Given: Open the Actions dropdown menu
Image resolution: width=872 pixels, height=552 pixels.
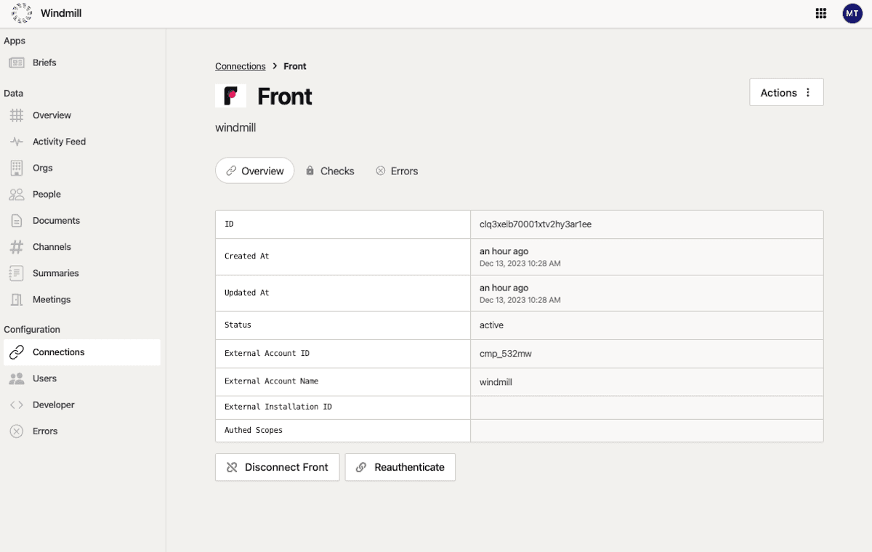Looking at the screenshot, I should click(786, 92).
